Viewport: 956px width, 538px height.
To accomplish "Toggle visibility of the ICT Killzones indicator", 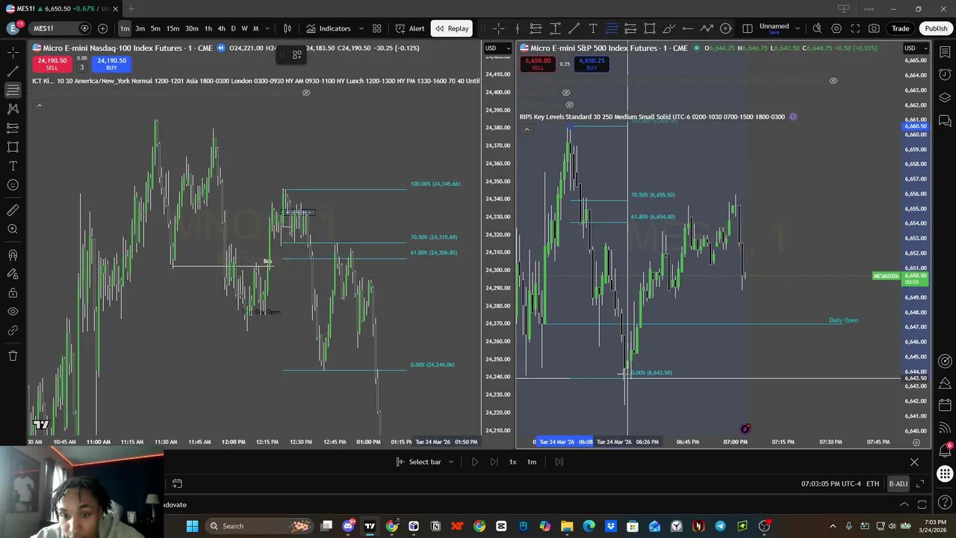I will coord(305,93).
